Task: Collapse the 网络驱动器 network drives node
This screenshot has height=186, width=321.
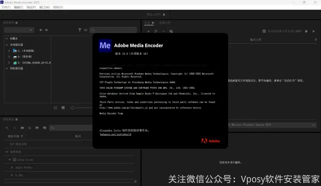Action: click(7, 68)
